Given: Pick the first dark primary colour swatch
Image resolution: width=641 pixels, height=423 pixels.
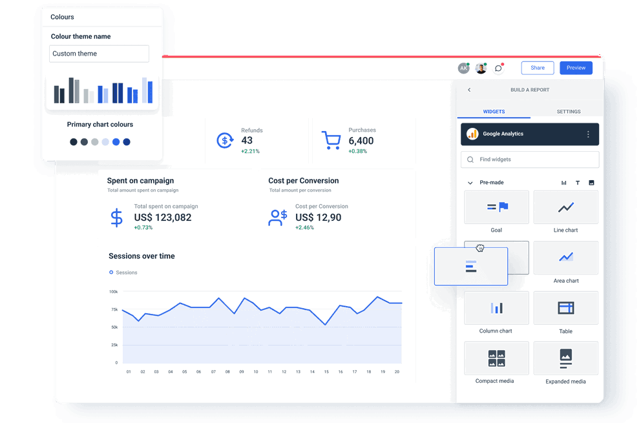Looking at the screenshot, I should click(74, 142).
